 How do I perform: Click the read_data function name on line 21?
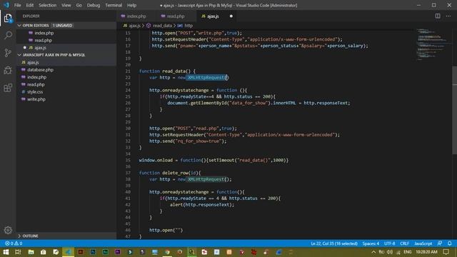coord(174,71)
